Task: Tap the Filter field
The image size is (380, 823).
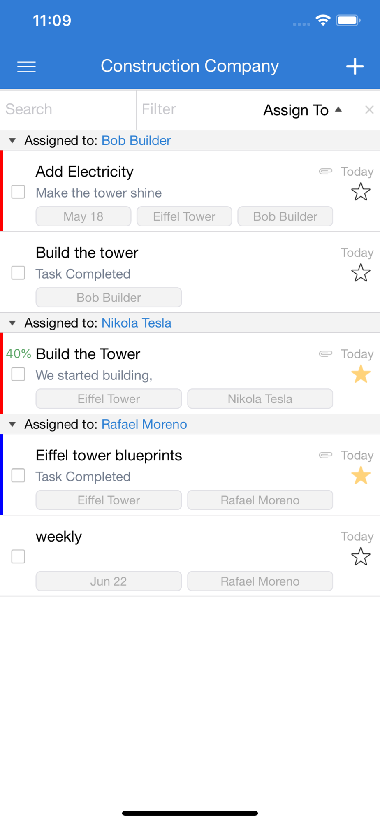Action: (x=197, y=109)
